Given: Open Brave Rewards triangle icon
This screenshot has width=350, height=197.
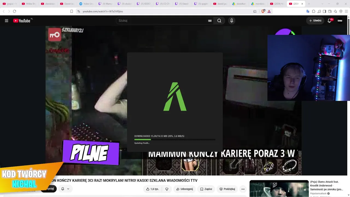Looking at the screenshot, I should click(x=269, y=11).
